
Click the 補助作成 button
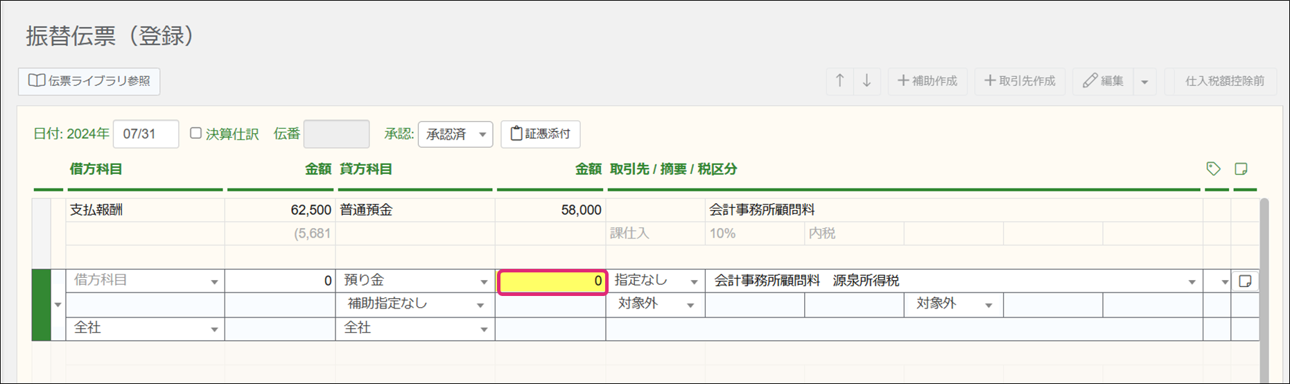(927, 81)
